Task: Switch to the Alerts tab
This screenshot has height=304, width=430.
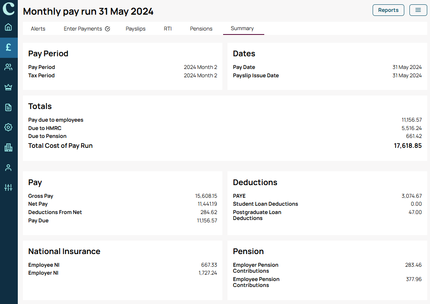Action: 38,29
